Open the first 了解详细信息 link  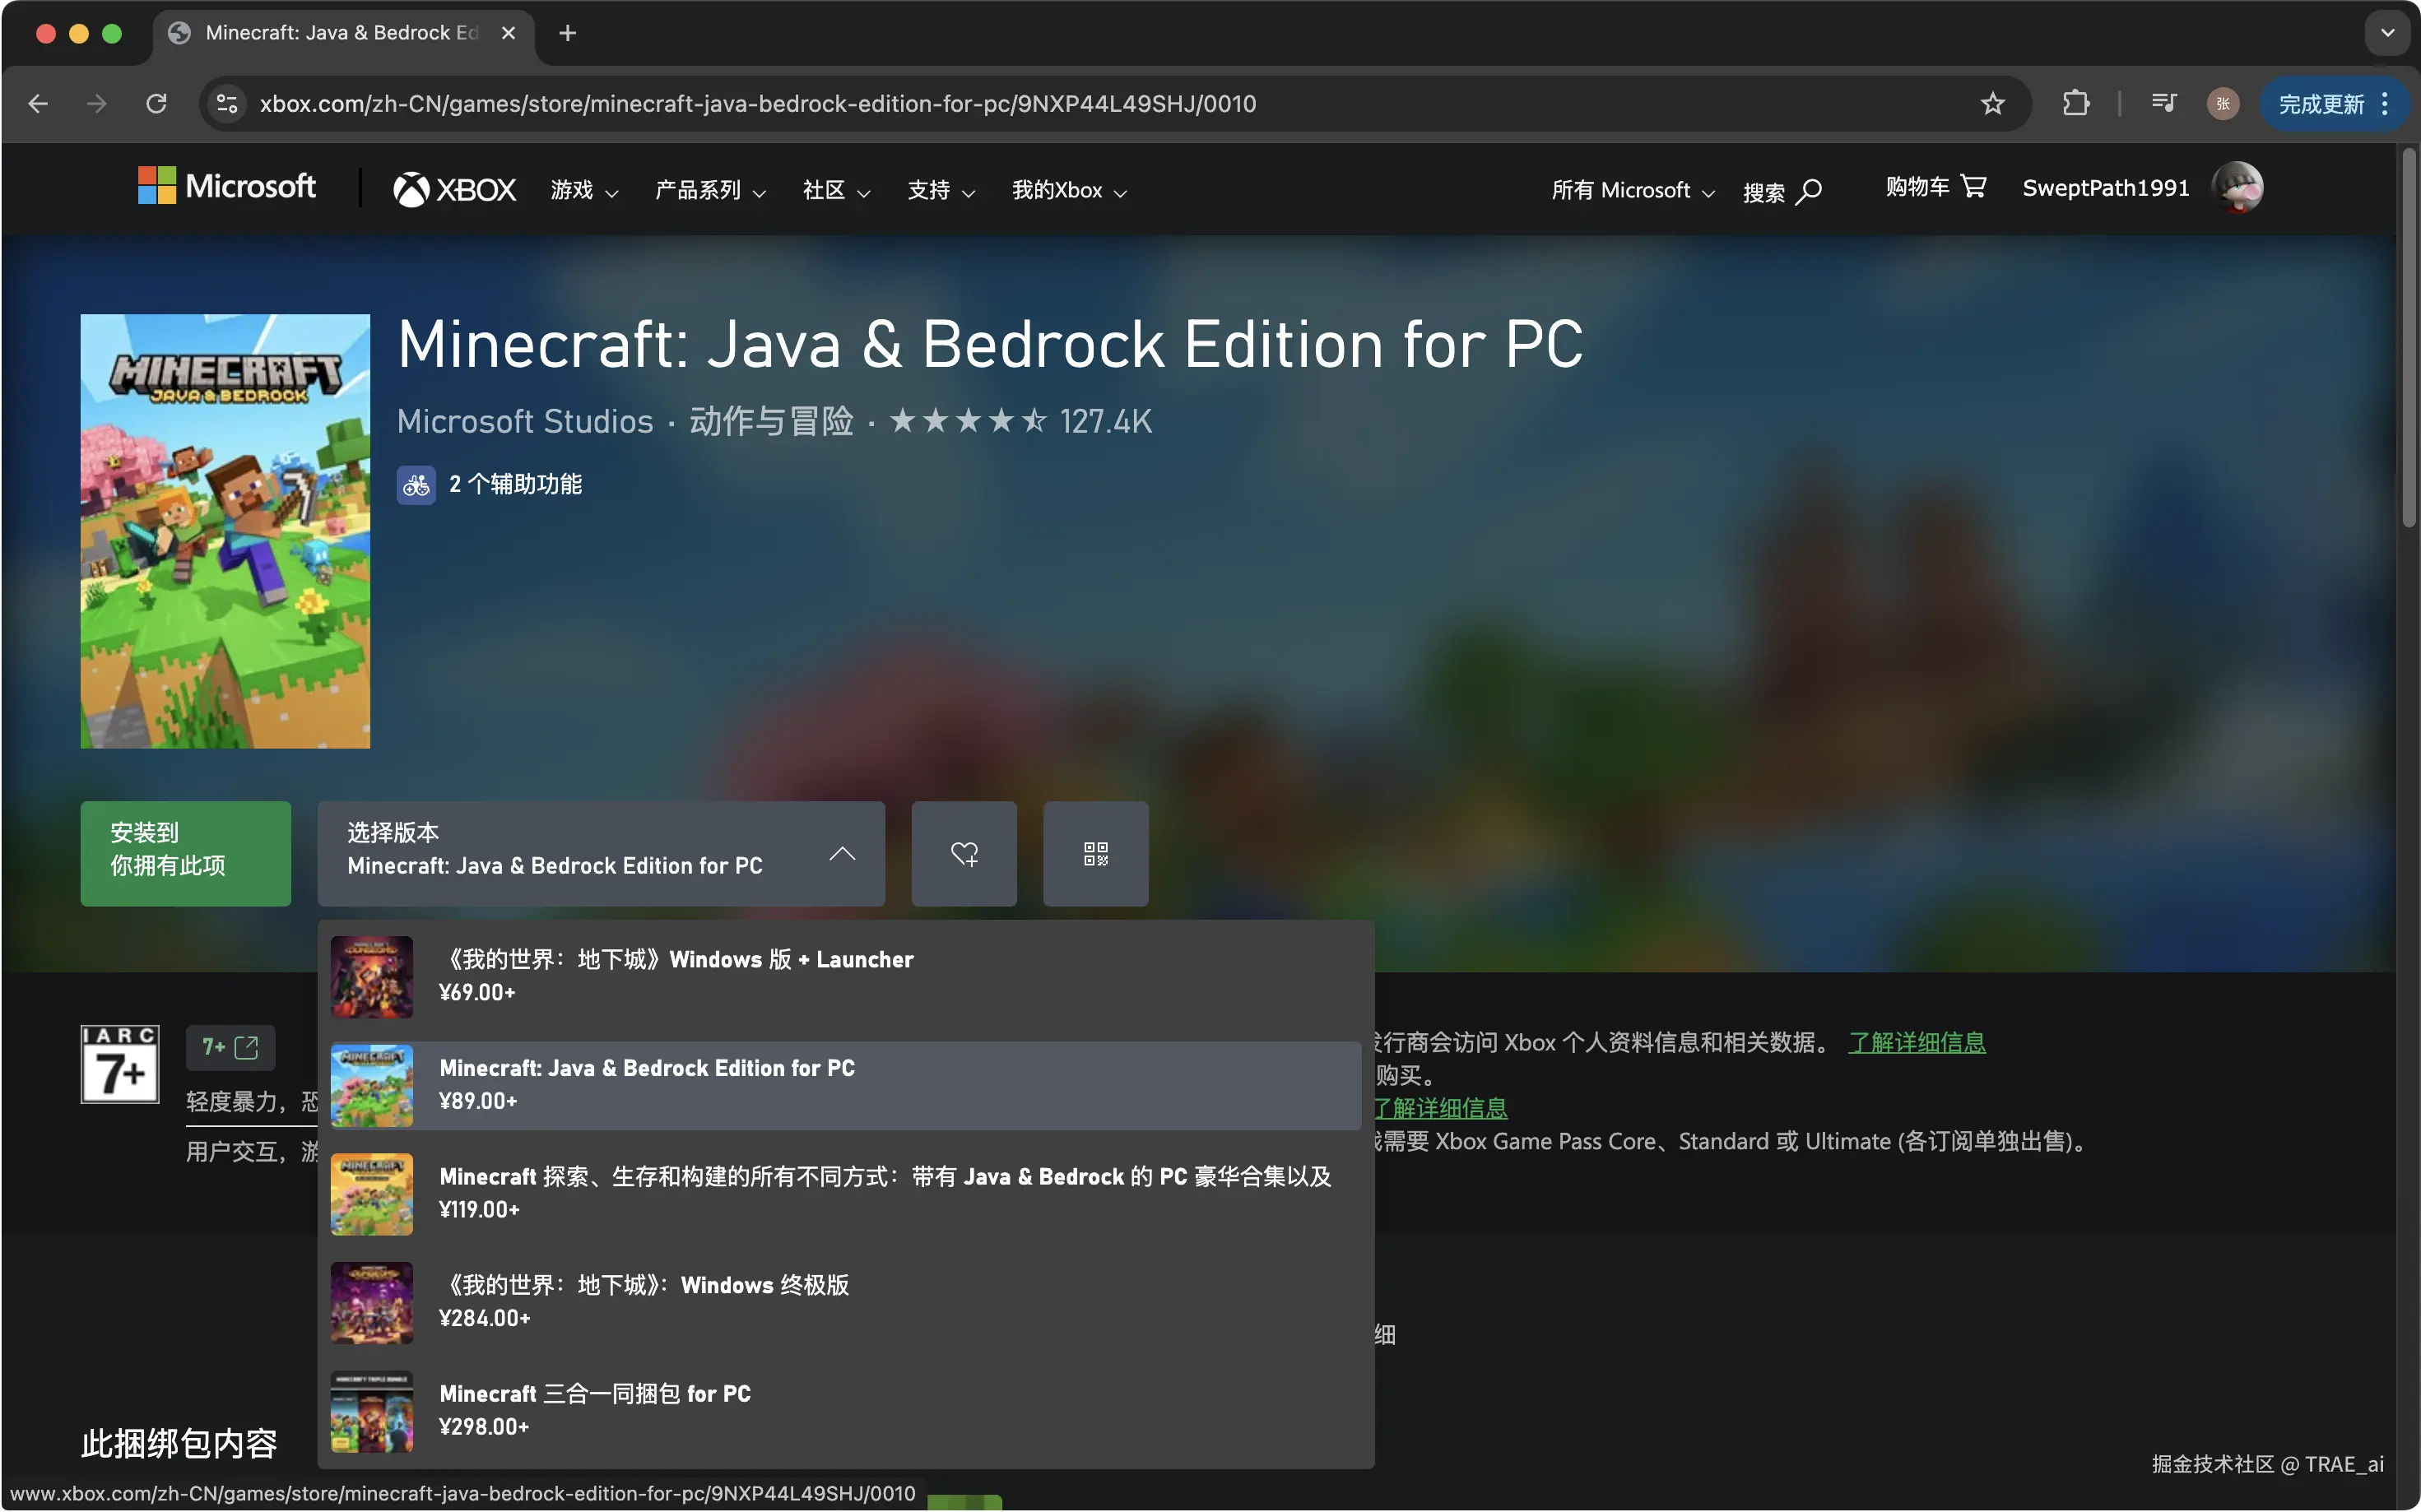coord(1916,1042)
